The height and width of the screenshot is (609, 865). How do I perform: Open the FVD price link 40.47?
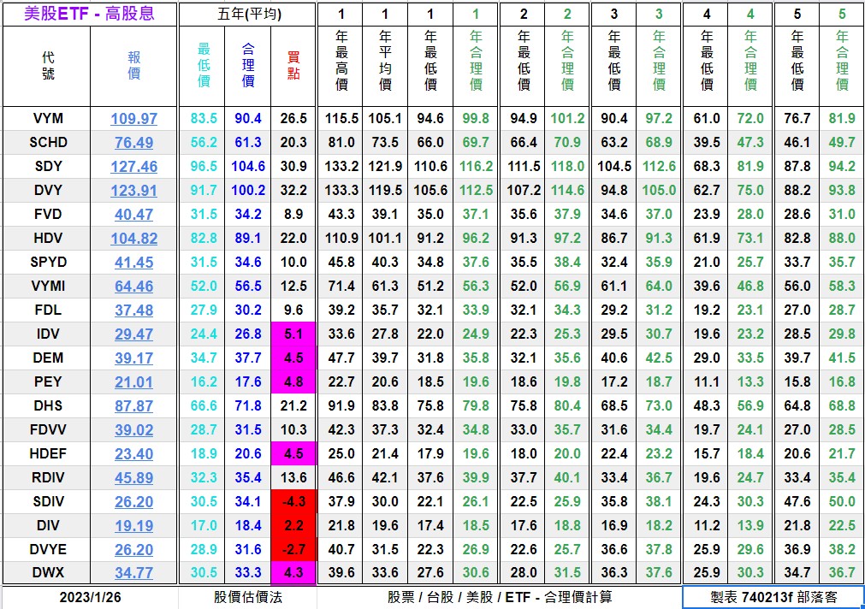click(133, 215)
